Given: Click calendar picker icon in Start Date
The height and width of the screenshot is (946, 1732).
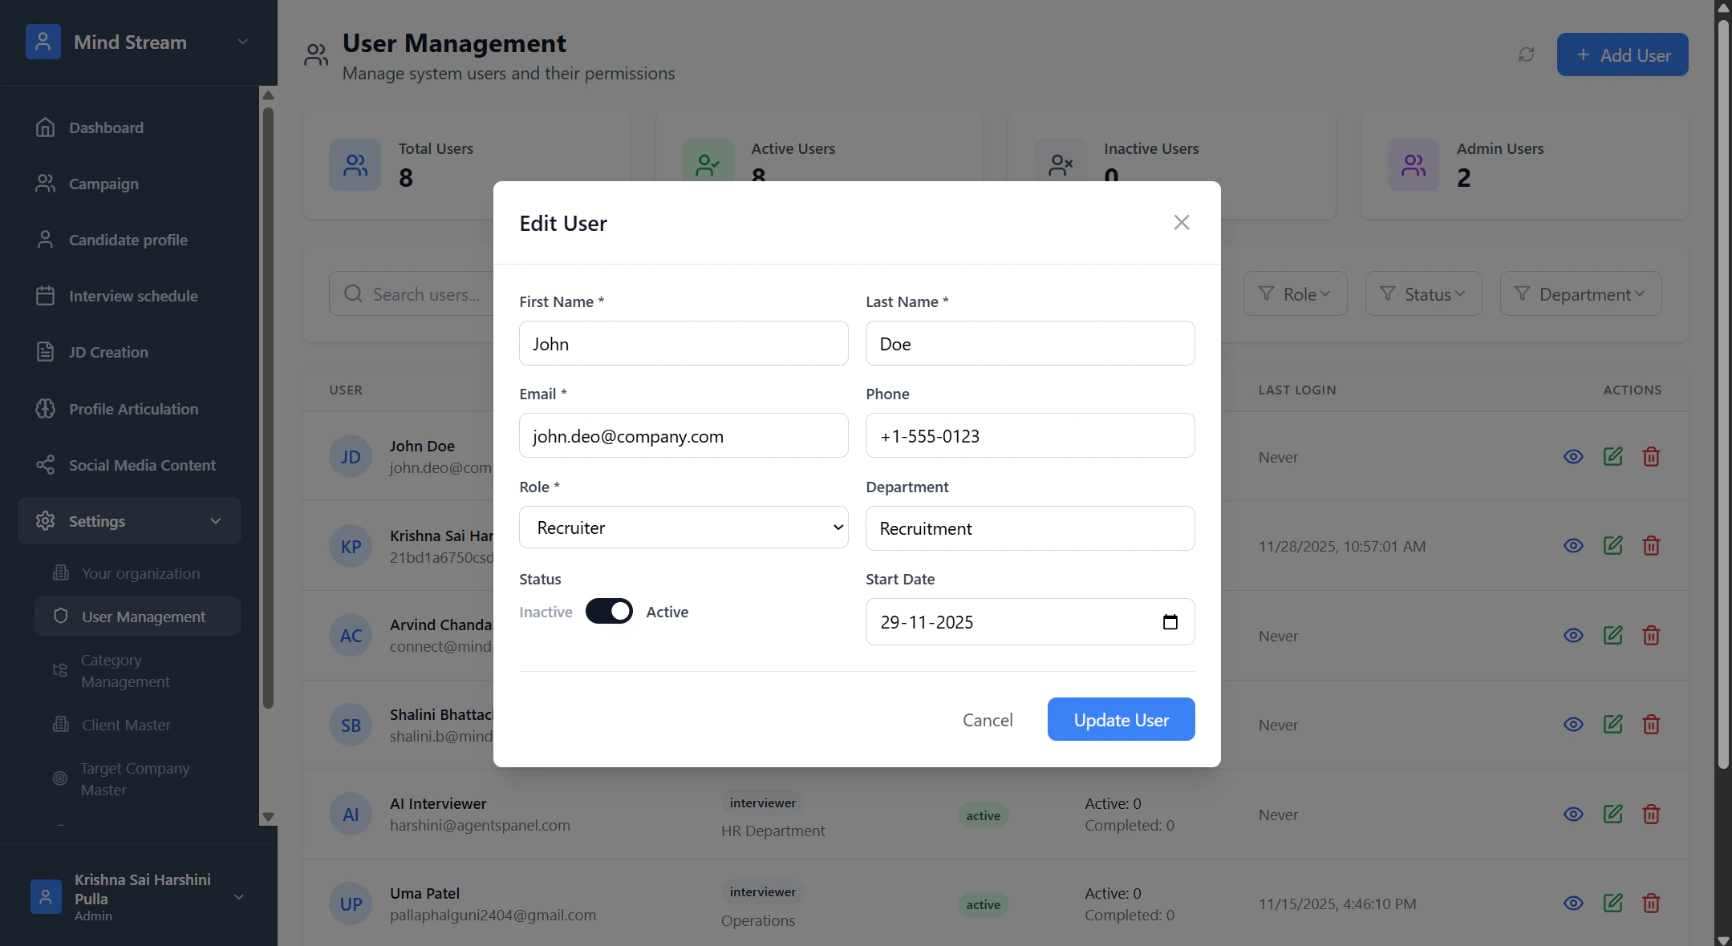Looking at the screenshot, I should [x=1170, y=622].
